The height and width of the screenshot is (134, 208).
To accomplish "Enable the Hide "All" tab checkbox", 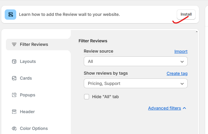I will click(86, 97).
